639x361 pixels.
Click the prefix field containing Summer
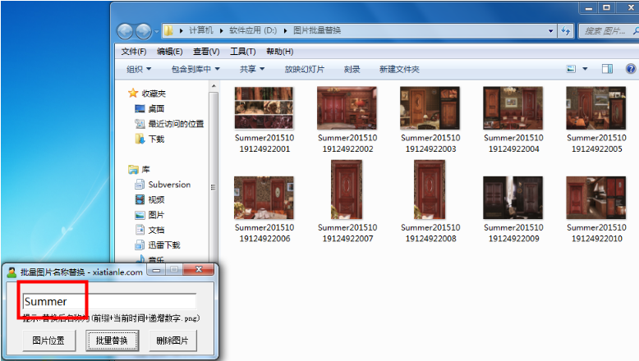[x=109, y=302]
